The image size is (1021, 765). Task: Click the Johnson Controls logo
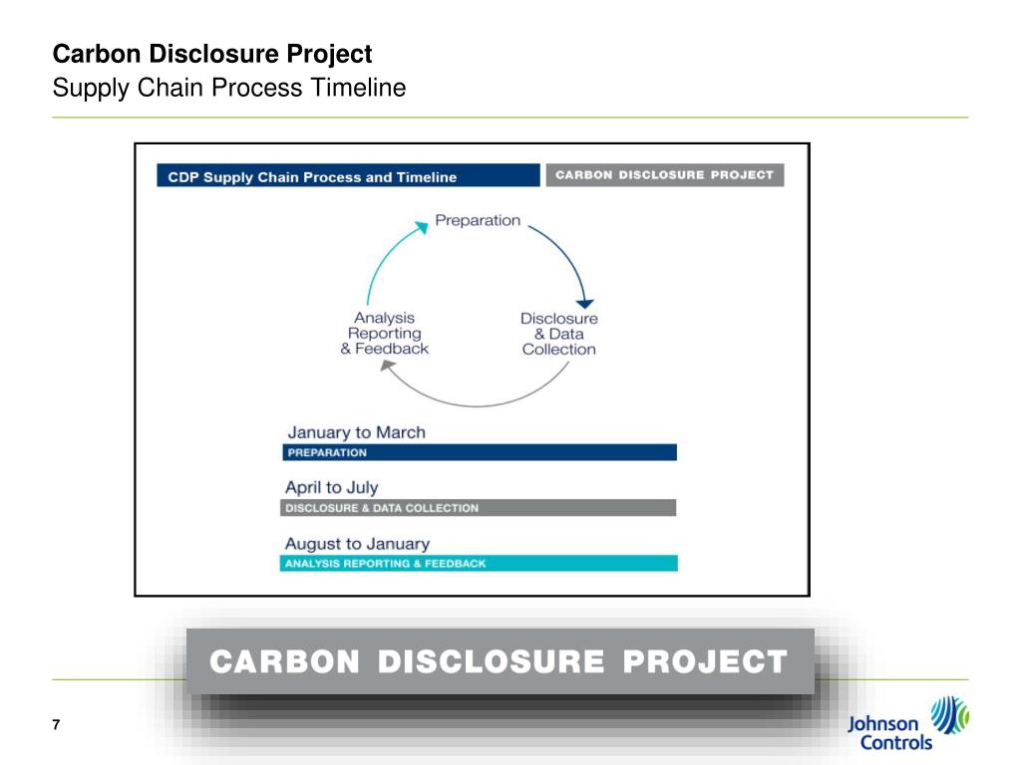907,723
